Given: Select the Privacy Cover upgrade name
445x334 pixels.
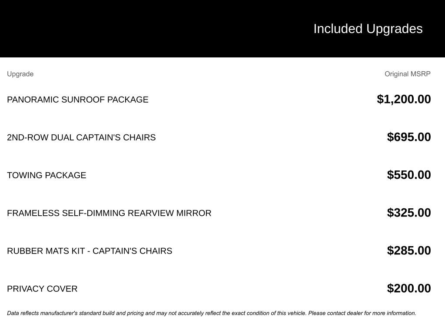Looking at the screenshot, I should (x=42, y=289).
